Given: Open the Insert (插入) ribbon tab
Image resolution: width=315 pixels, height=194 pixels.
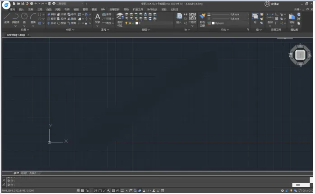Looking at the screenshot, I should tap(22, 9).
